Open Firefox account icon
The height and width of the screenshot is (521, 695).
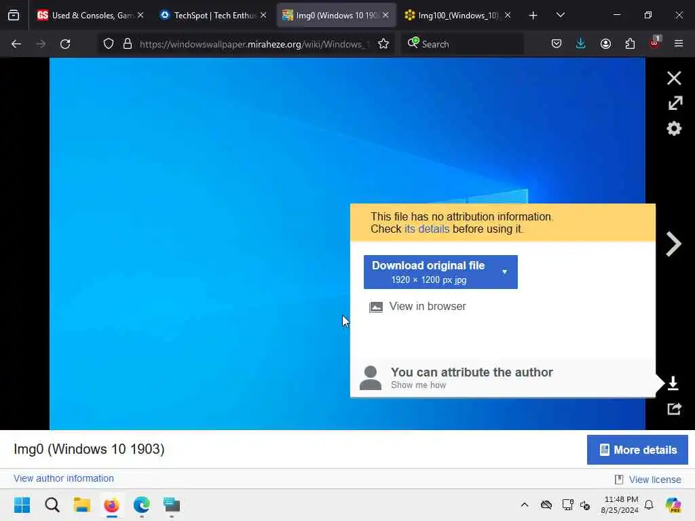605,44
